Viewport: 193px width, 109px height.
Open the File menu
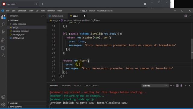point(8,11)
